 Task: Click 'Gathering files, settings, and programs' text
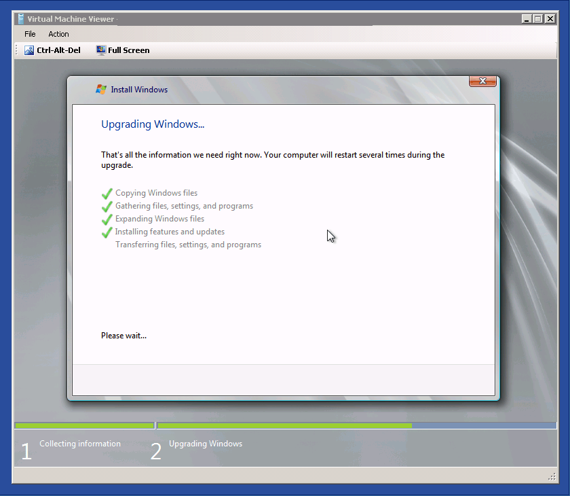[x=184, y=206]
